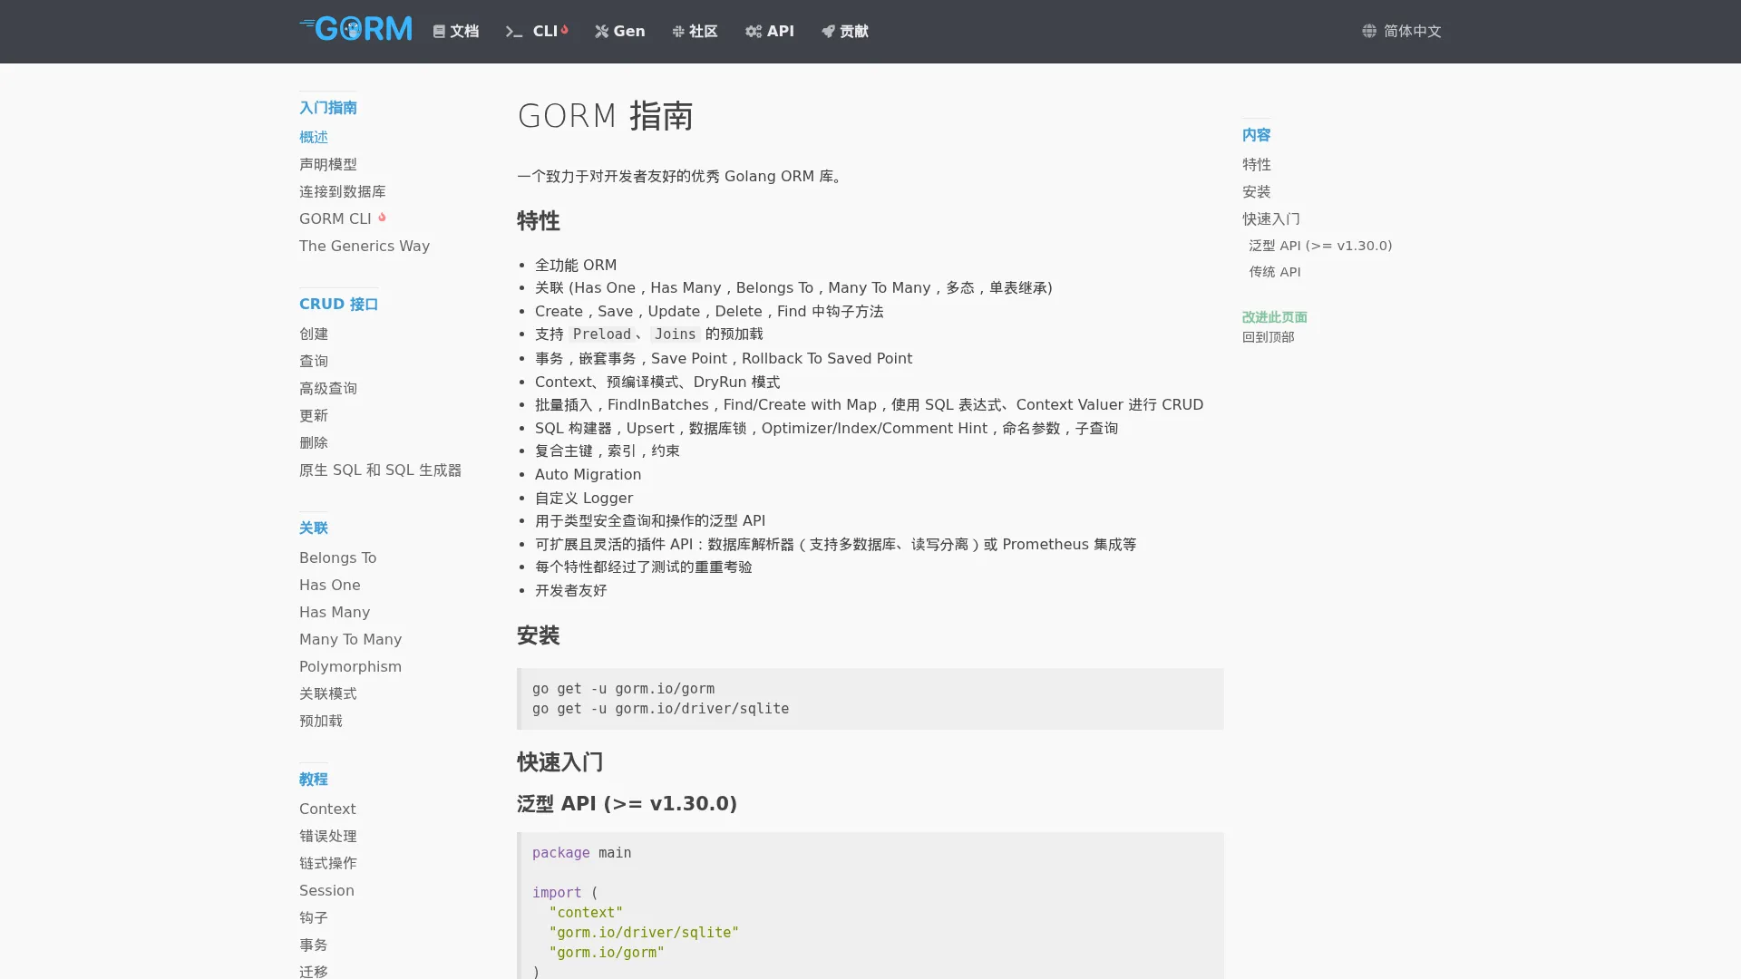1741x979 pixels.
Task: Click the 教程 sidebar section title
Action: click(314, 779)
